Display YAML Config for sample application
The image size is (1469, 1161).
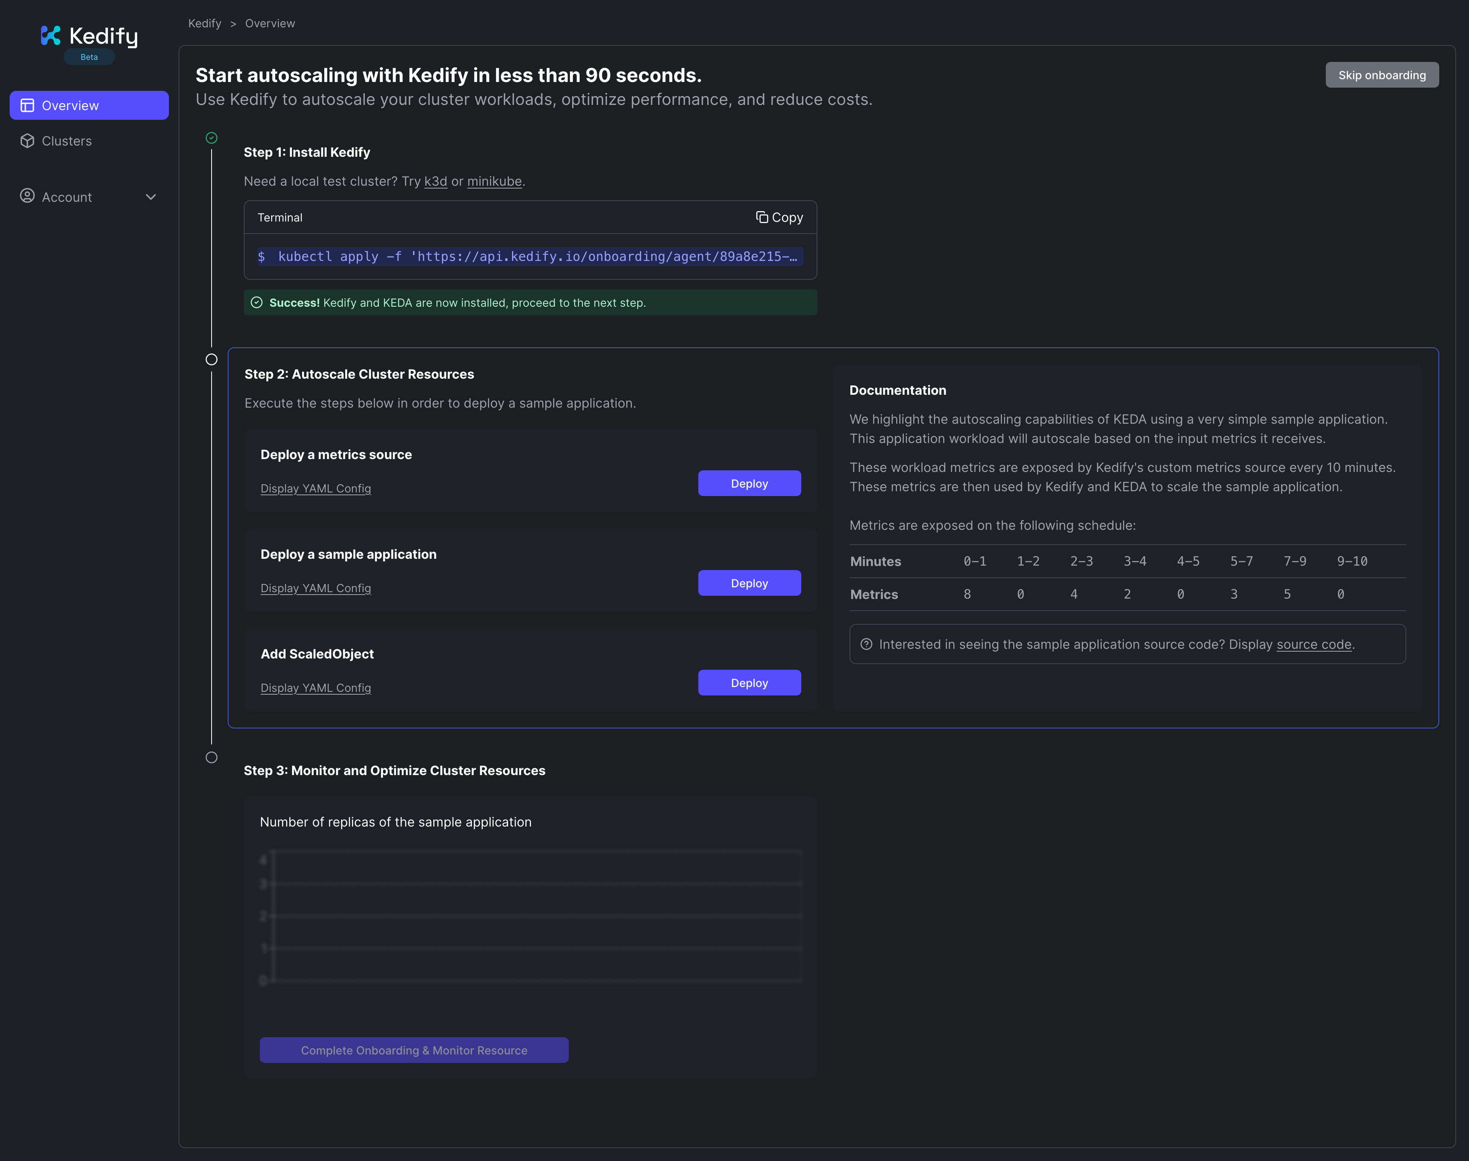click(x=316, y=588)
